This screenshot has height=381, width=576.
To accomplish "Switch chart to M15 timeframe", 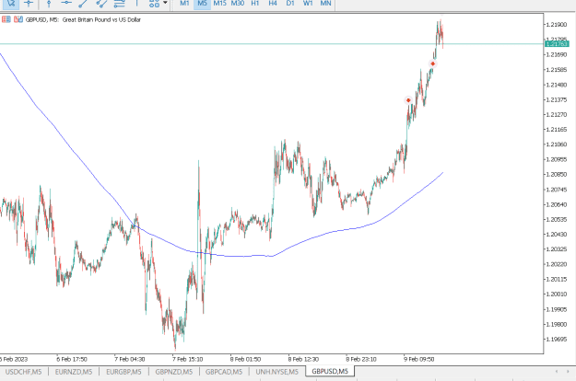I will pyautogui.click(x=219, y=4).
